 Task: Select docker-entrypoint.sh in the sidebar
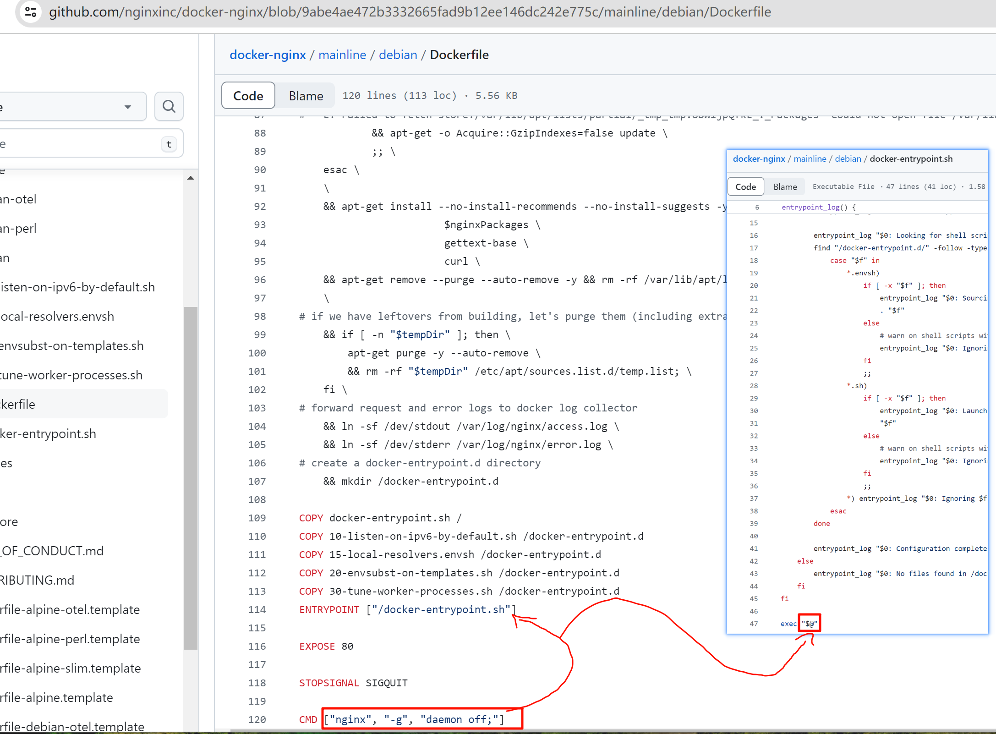coord(48,433)
